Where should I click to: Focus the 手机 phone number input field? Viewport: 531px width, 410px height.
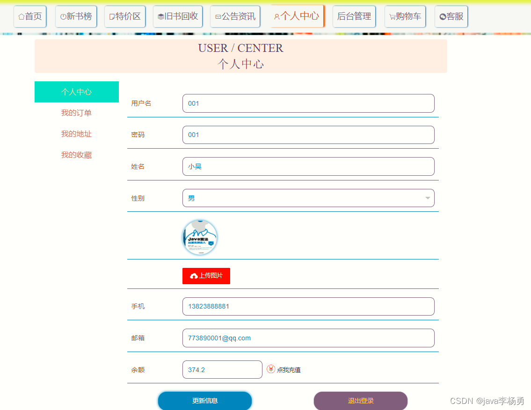coord(308,307)
